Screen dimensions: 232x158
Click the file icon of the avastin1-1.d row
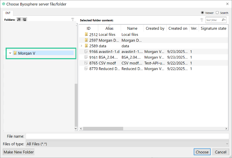86,51
